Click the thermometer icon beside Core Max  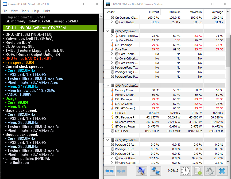(112, 49)
